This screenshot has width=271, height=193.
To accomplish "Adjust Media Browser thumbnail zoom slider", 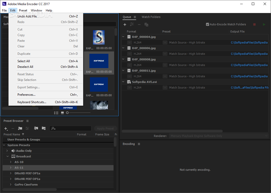I will pyautogui.click(x=67, y=113).
